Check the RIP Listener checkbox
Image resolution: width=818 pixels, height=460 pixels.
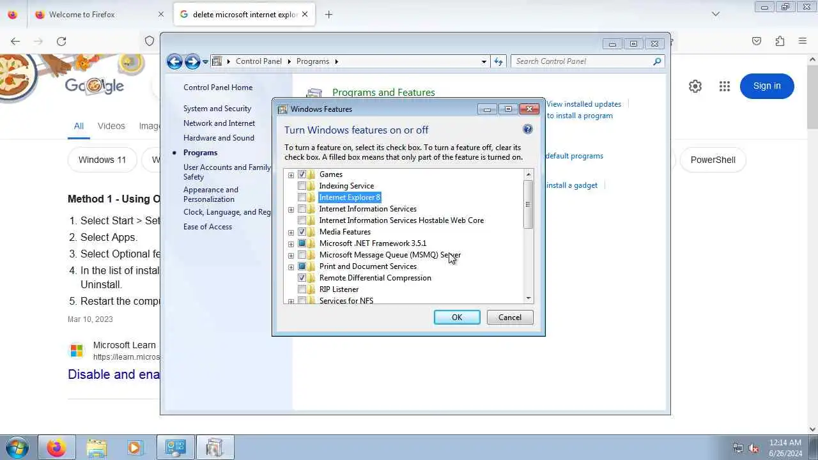(x=302, y=289)
